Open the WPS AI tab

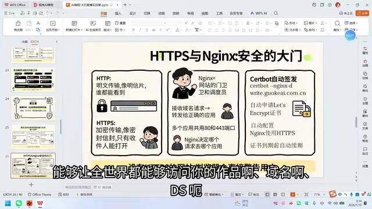point(259,13)
